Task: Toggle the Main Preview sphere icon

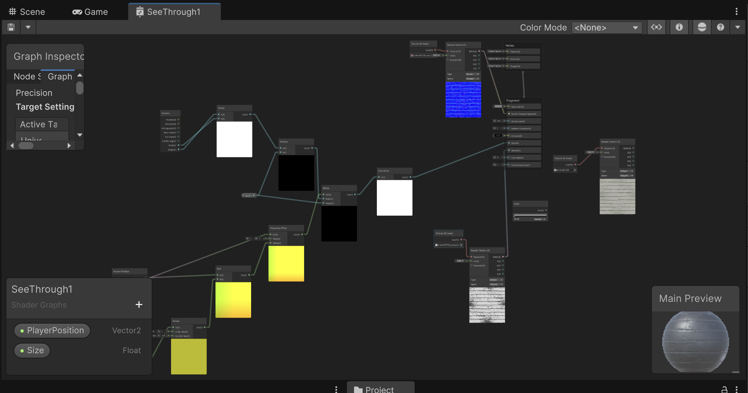Action: tap(702, 27)
